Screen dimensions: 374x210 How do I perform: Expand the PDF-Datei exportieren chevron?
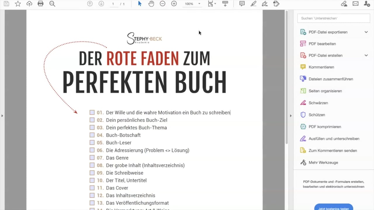(366, 32)
